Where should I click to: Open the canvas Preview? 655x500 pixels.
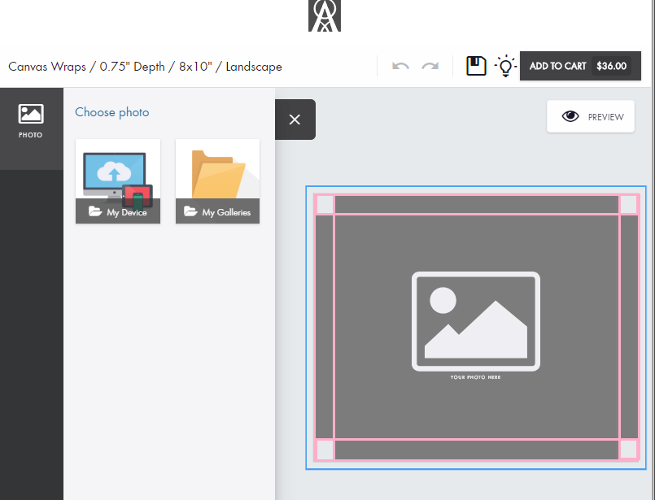591,117
